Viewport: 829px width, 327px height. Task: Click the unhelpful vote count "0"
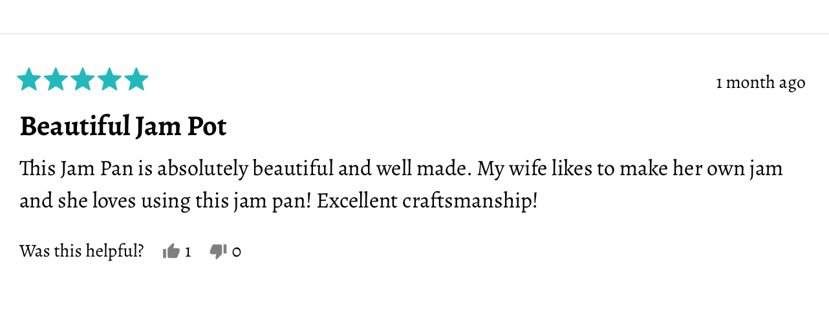[236, 251]
